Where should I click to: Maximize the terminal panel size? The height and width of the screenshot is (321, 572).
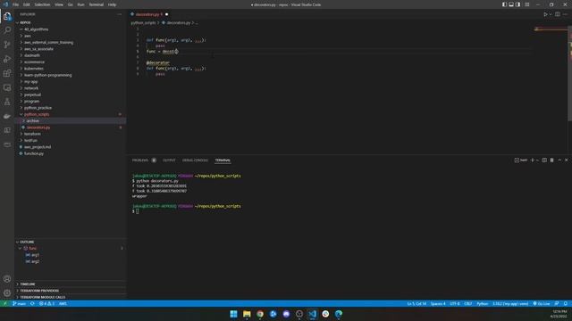(559, 160)
